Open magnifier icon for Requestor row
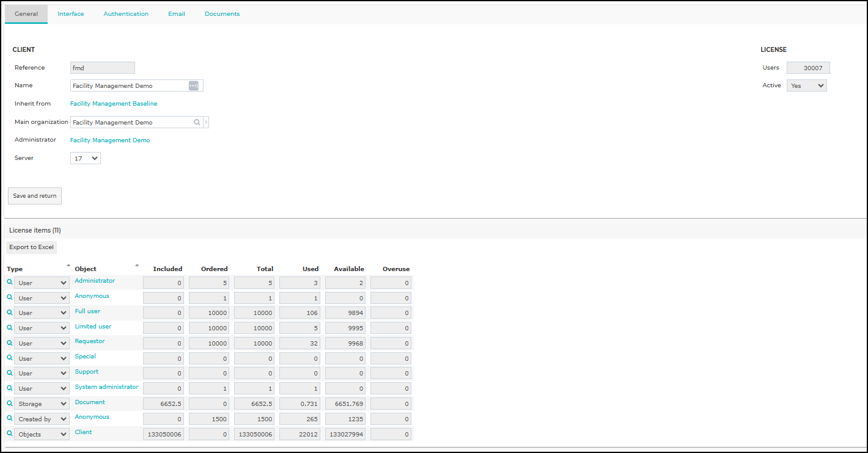Image resolution: width=868 pixels, height=453 pixels. pyautogui.click(x=10, y=343)
